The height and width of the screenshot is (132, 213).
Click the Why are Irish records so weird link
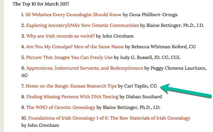point(60,36)
